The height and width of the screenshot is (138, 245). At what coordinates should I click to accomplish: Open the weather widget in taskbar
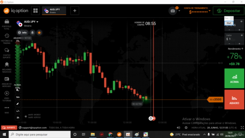pos(185,135)
